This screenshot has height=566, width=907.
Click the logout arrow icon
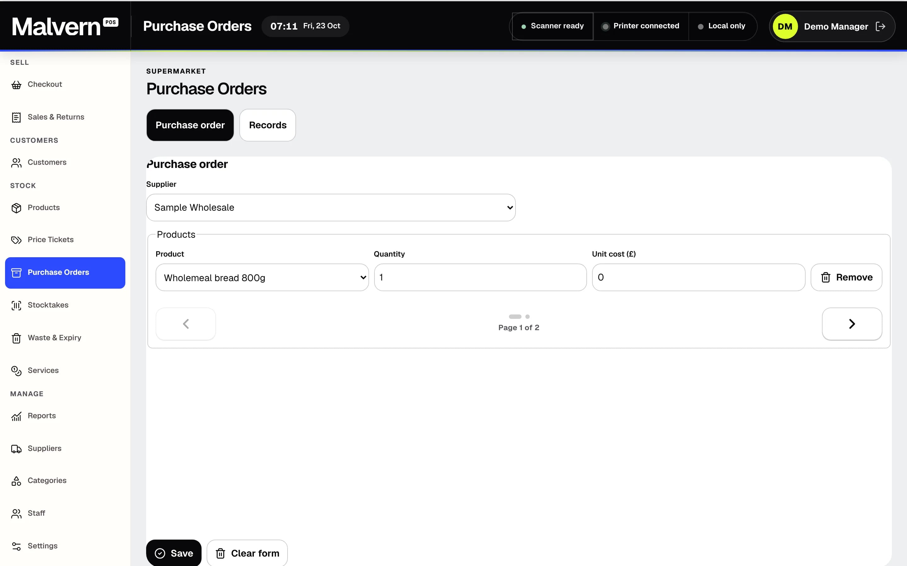tap(881, 26)
